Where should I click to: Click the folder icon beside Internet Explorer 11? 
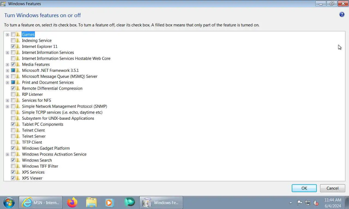18,47
